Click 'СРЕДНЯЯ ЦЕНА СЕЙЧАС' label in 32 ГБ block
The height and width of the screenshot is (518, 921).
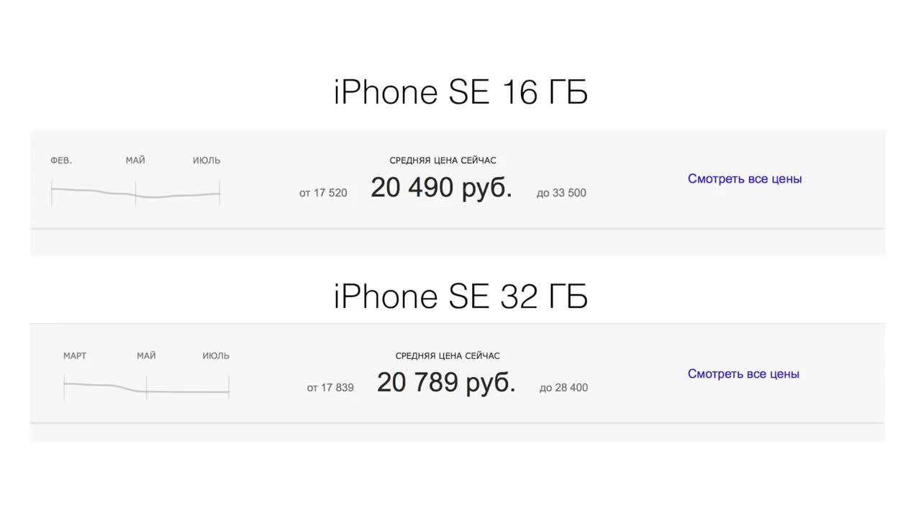[448, 355]
